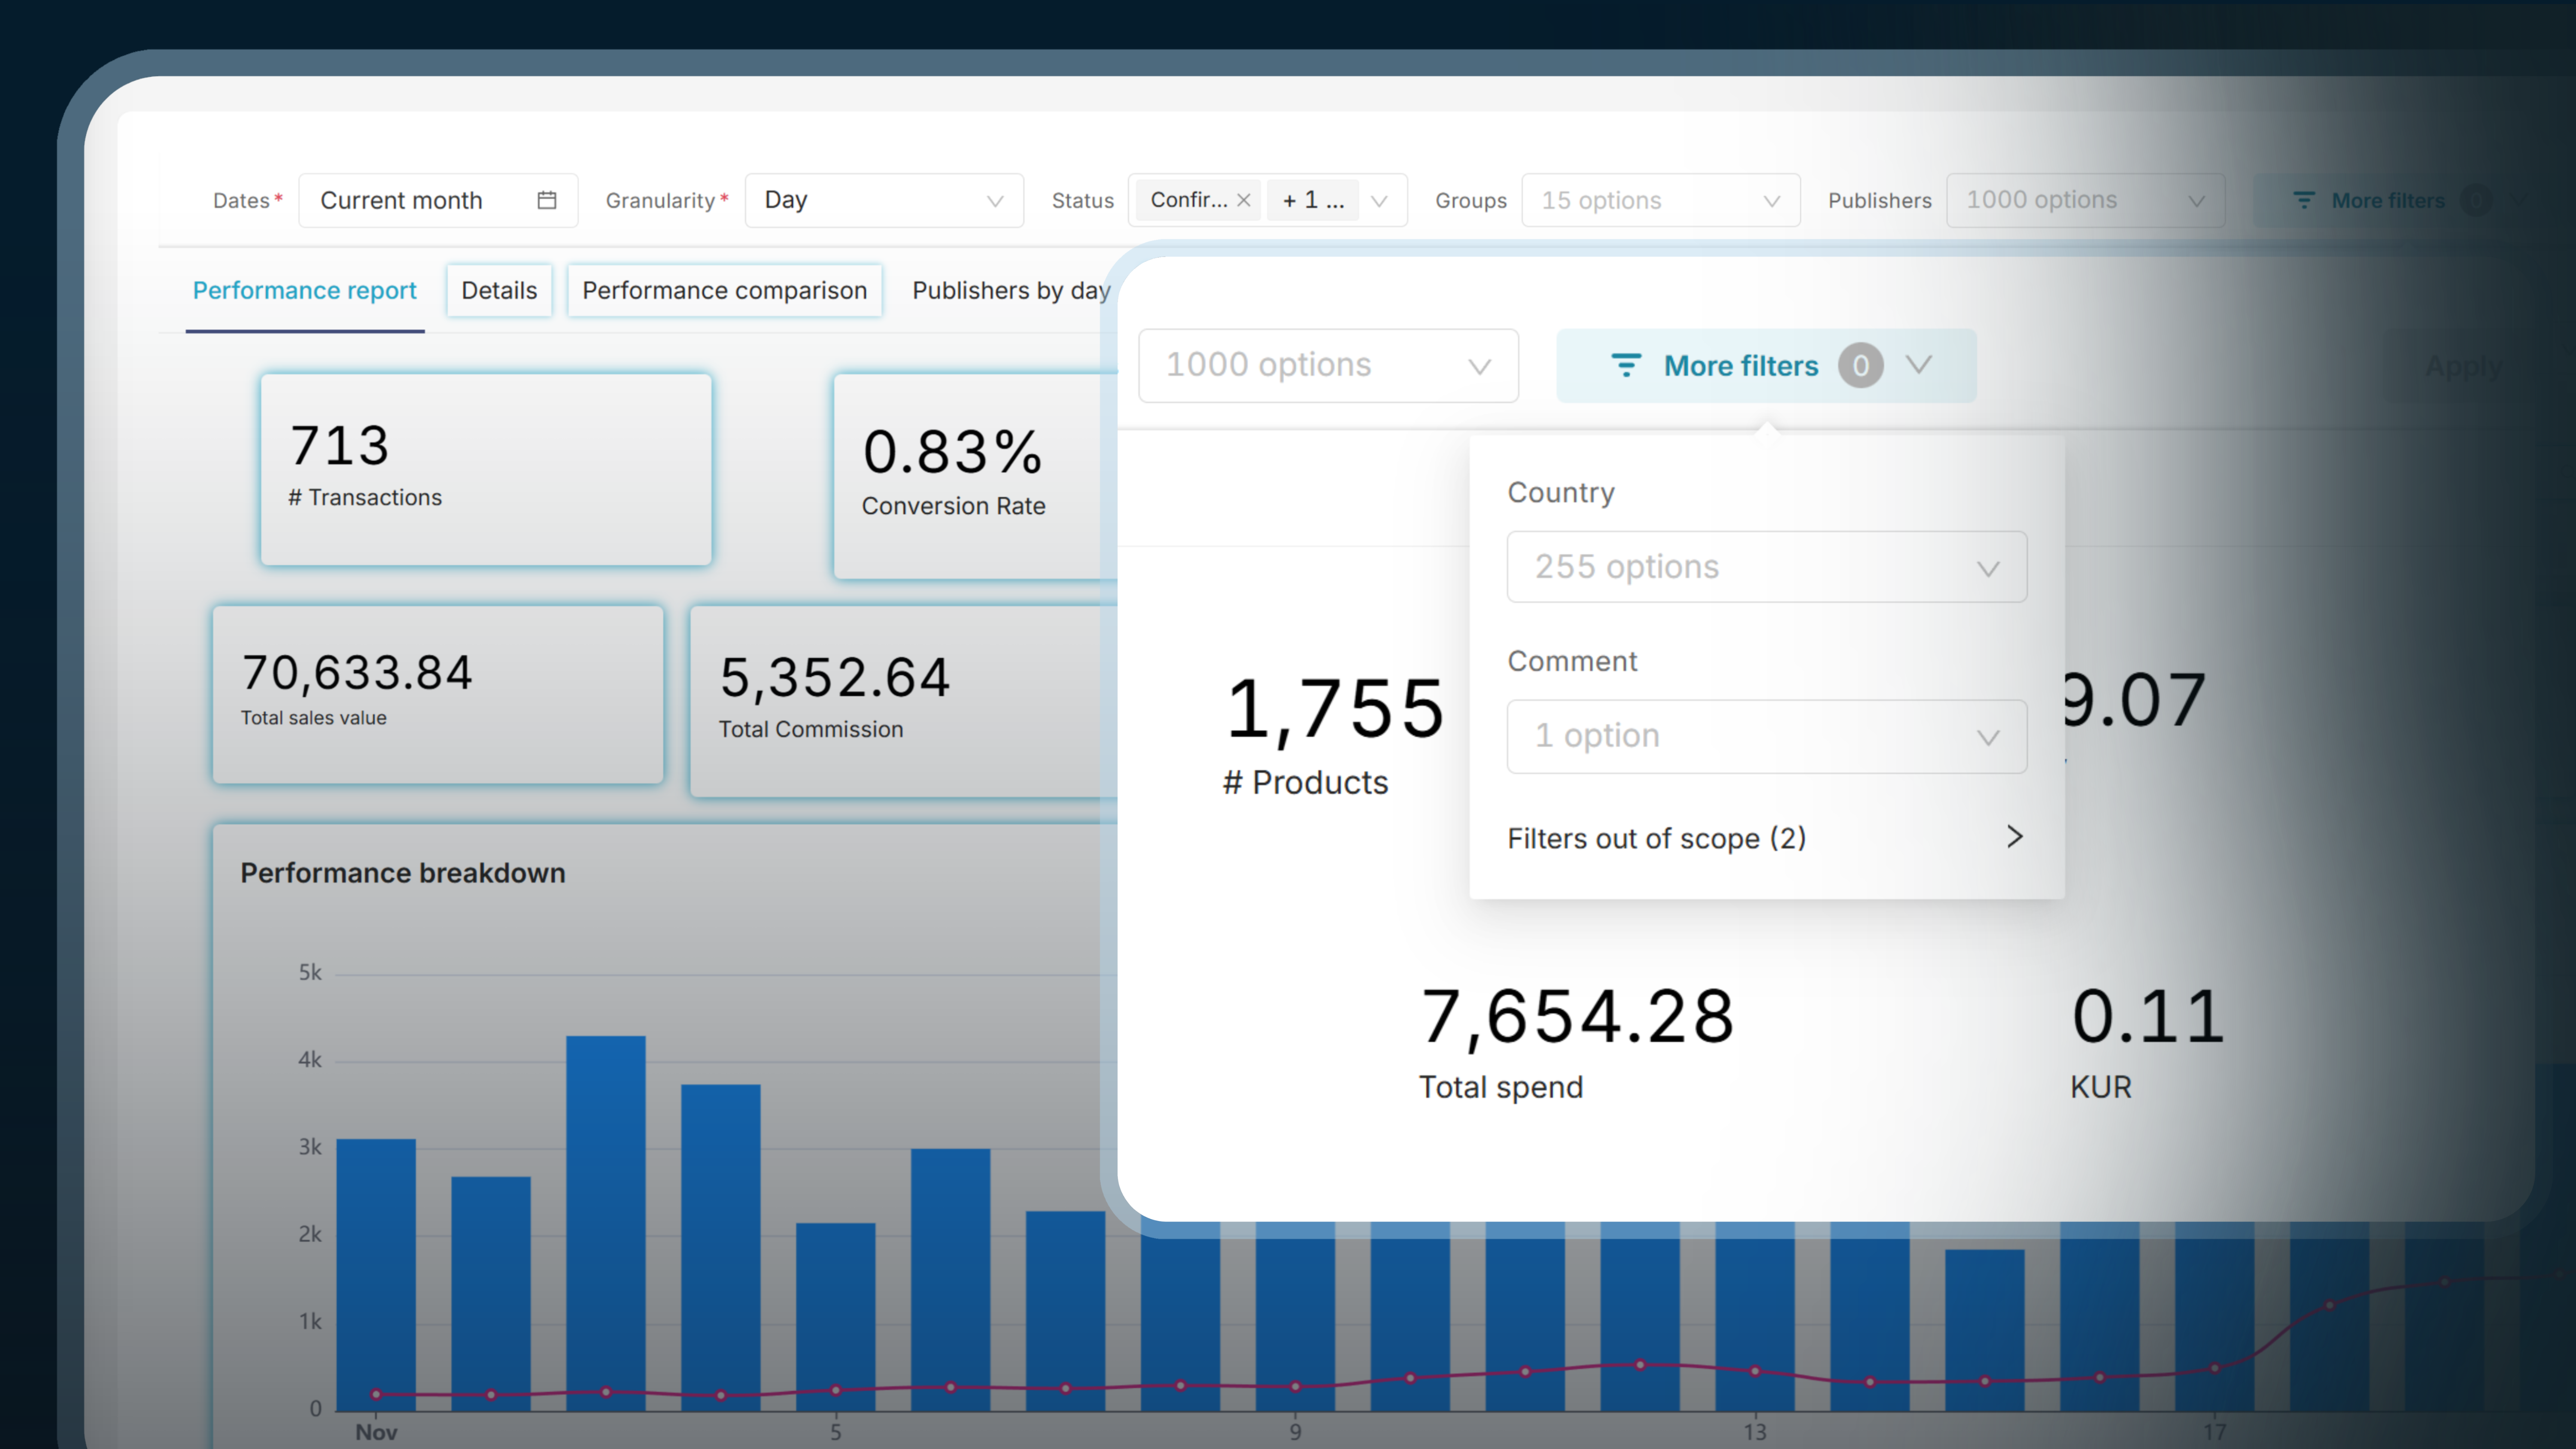Open the enlarged 1000 options dropdown
The image size is (2576, 1449).
click(x=1328, y=365)
